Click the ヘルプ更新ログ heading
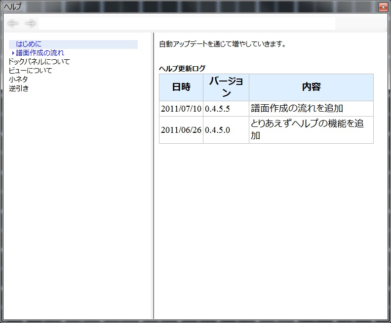 click(x=182, y=68)
